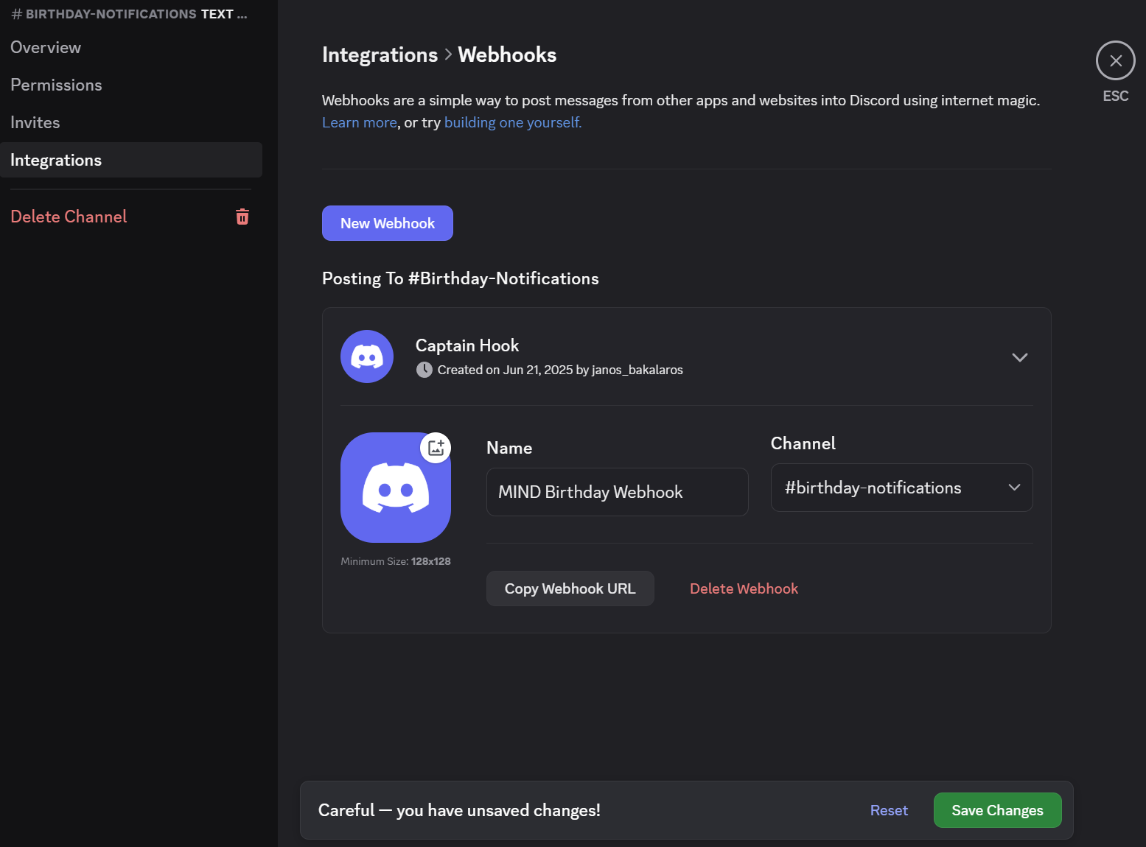Click Save Changes button

tap(997, 810)
